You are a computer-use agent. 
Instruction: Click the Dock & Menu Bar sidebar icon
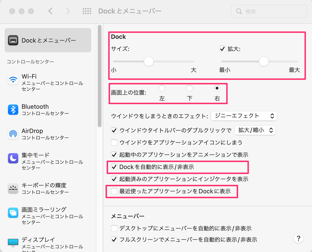tap(13, 40)
